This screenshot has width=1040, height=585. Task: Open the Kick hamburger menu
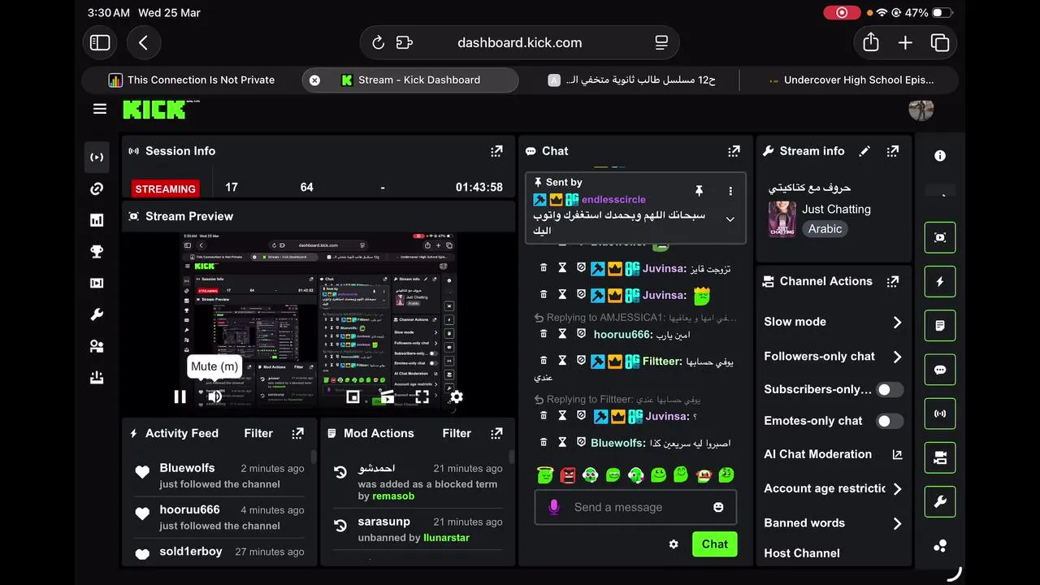[100, 109]
